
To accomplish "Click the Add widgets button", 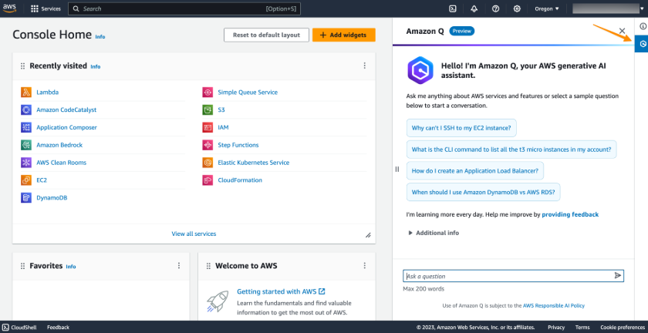I will point(344,35).
